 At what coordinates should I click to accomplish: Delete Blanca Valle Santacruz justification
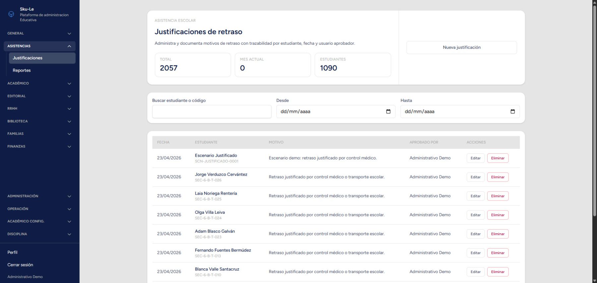coord(498,271)
